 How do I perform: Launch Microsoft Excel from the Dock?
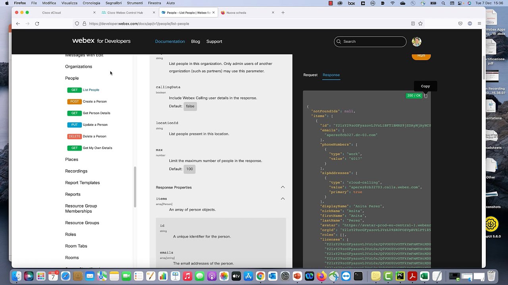(x=424, y=276)
